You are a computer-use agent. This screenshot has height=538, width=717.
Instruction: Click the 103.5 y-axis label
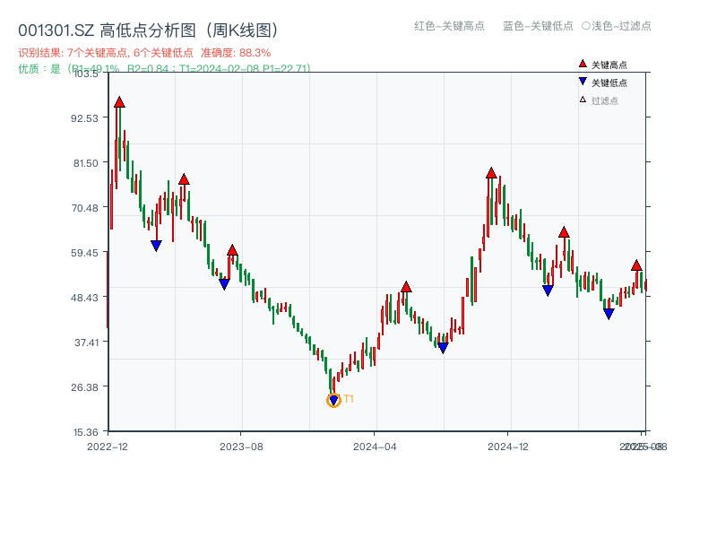click(x=84, y=75)
